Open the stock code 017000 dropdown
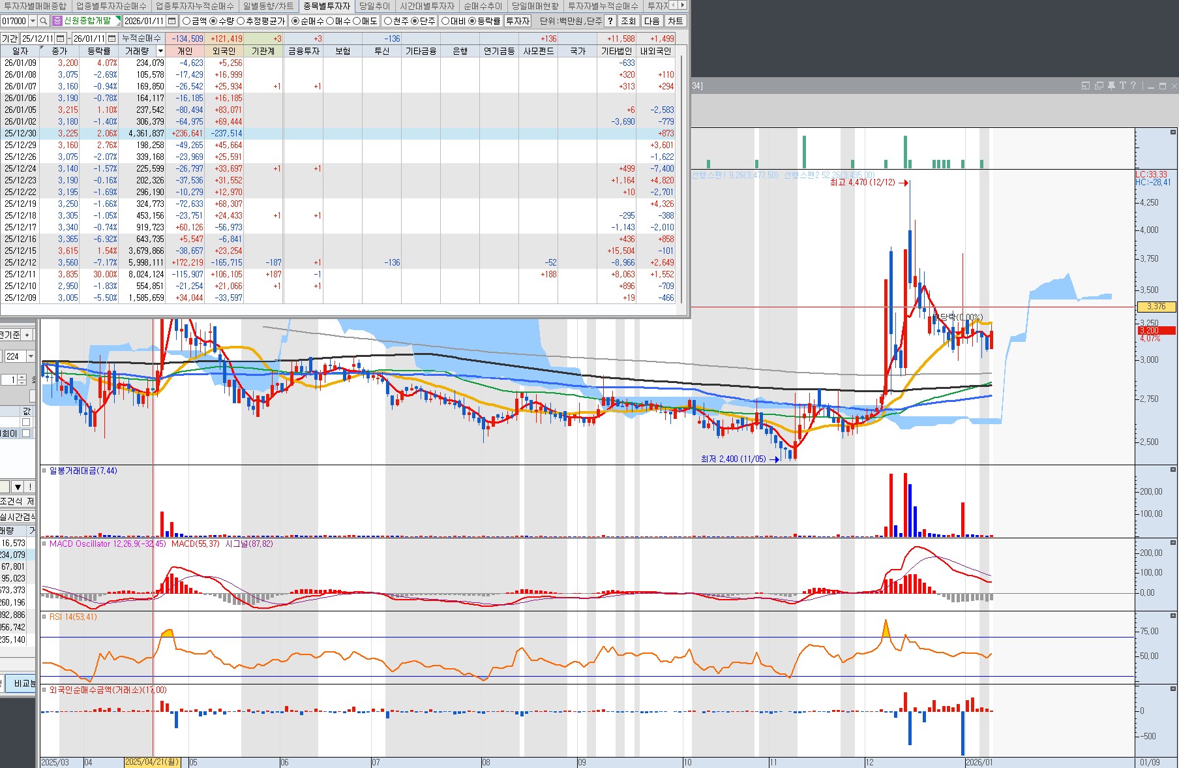The image size is (1179, 768). [33, 21]
